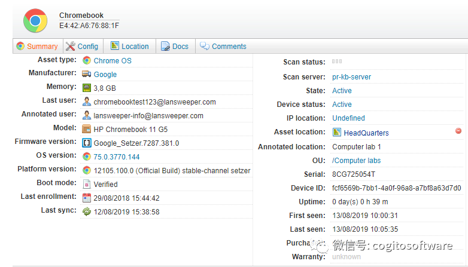
Task: Click the firmware version bracket icon
Action: click(x=87, y=143)
